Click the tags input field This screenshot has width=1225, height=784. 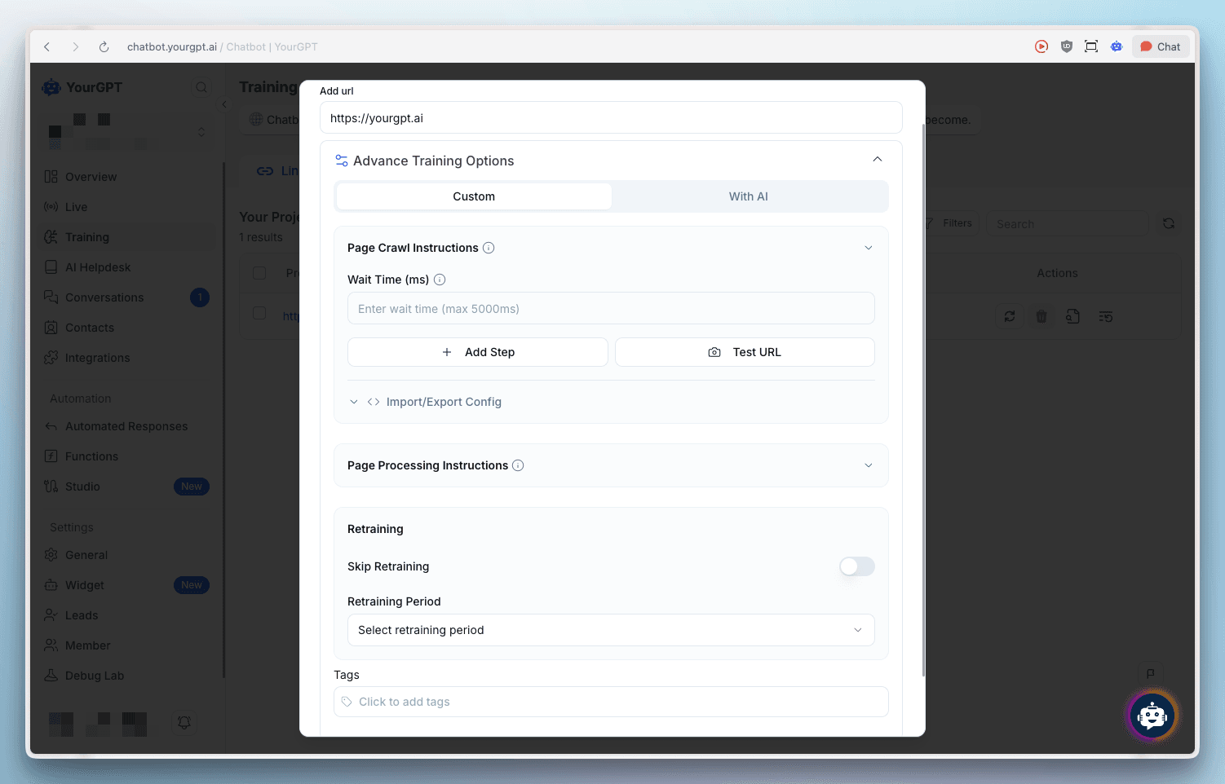point(610,702)
